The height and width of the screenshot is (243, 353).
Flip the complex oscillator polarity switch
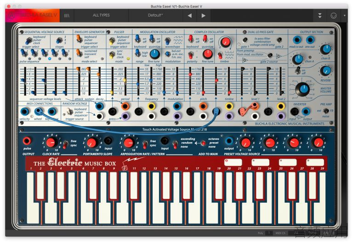click(190, 55)
